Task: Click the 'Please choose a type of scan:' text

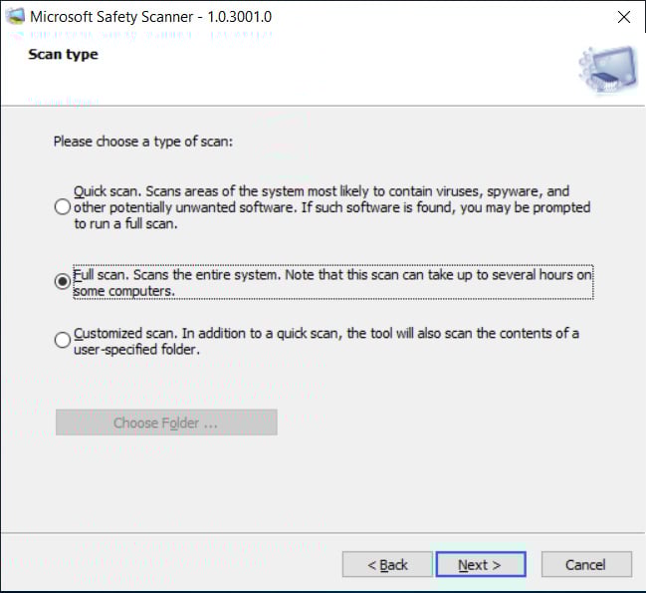Action: [143, 142]
